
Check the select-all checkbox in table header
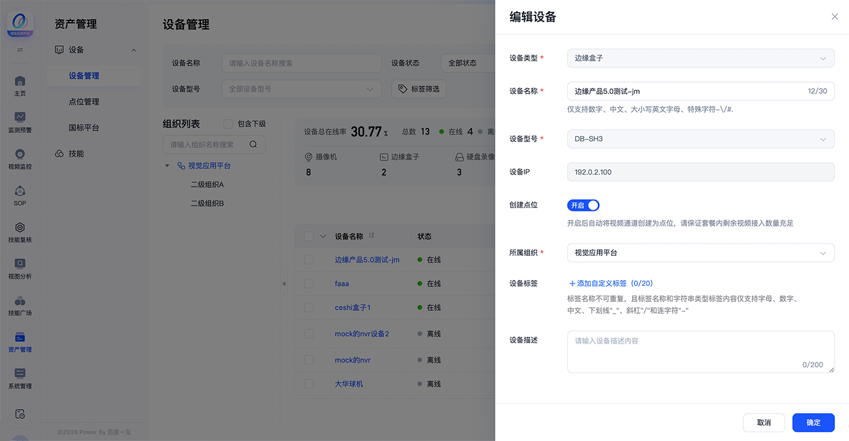[309, 236]
